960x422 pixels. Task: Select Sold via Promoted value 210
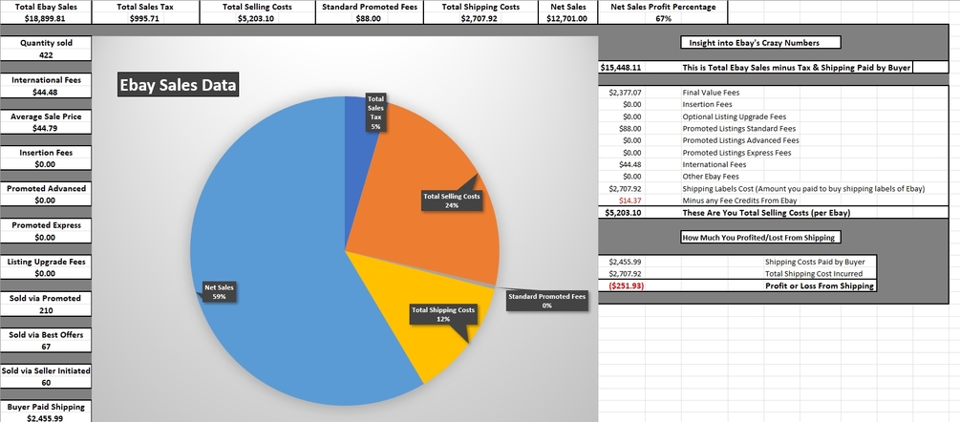[46, 310]
